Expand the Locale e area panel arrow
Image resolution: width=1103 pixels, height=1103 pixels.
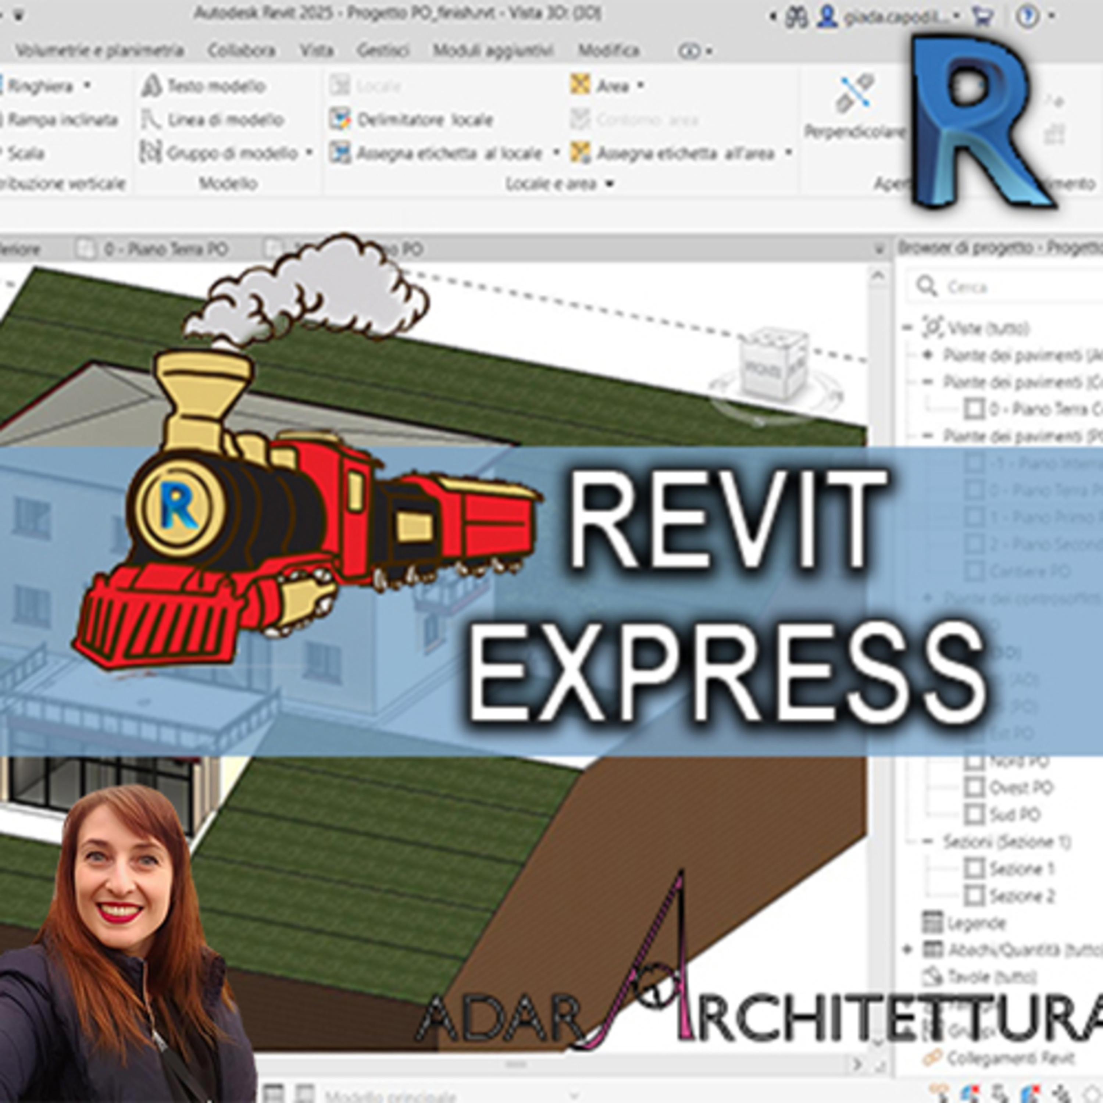point(610,184)
